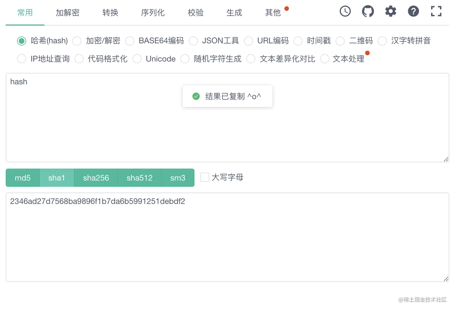Compute sha256 hash button

[96, 178]
